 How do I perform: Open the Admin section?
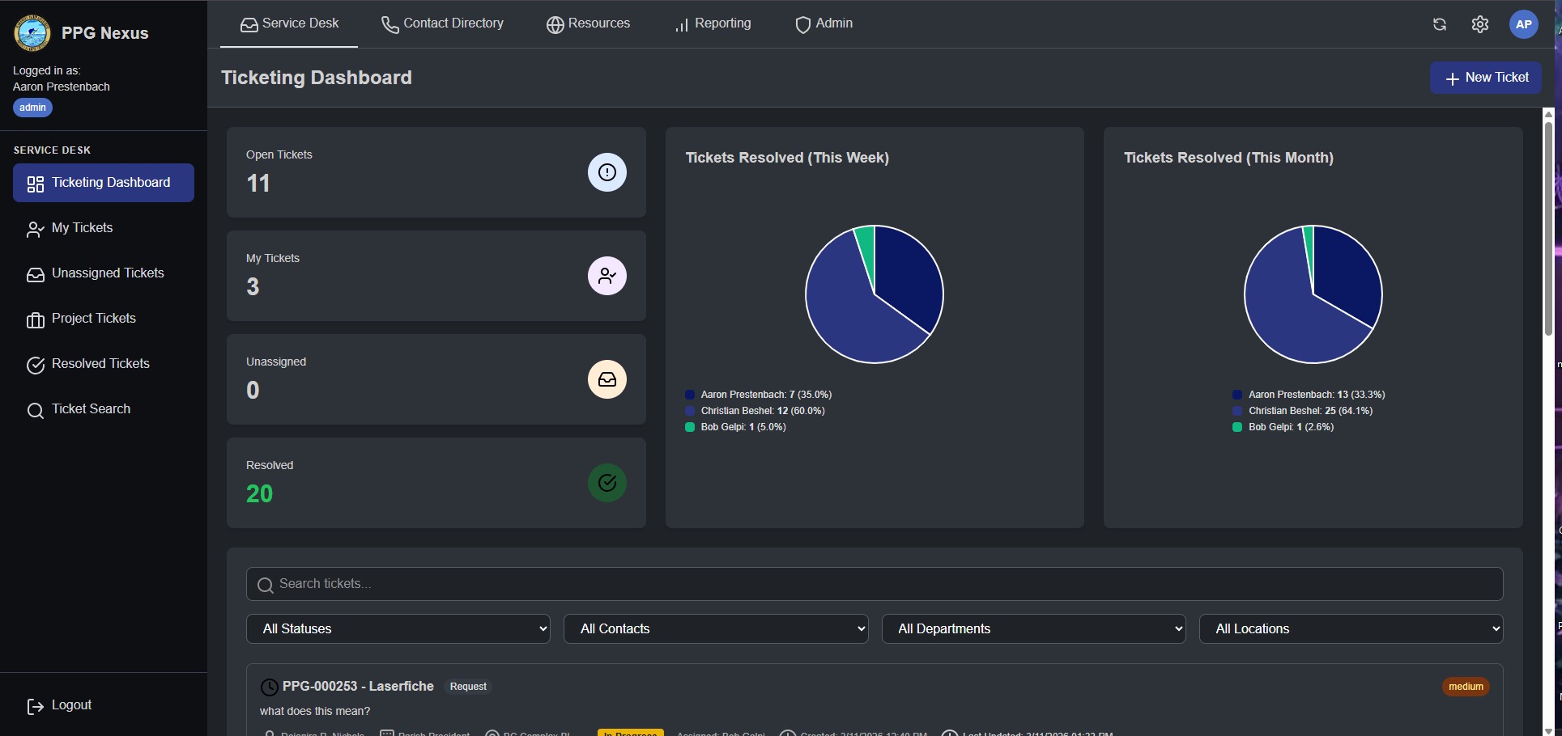(823, 23)
